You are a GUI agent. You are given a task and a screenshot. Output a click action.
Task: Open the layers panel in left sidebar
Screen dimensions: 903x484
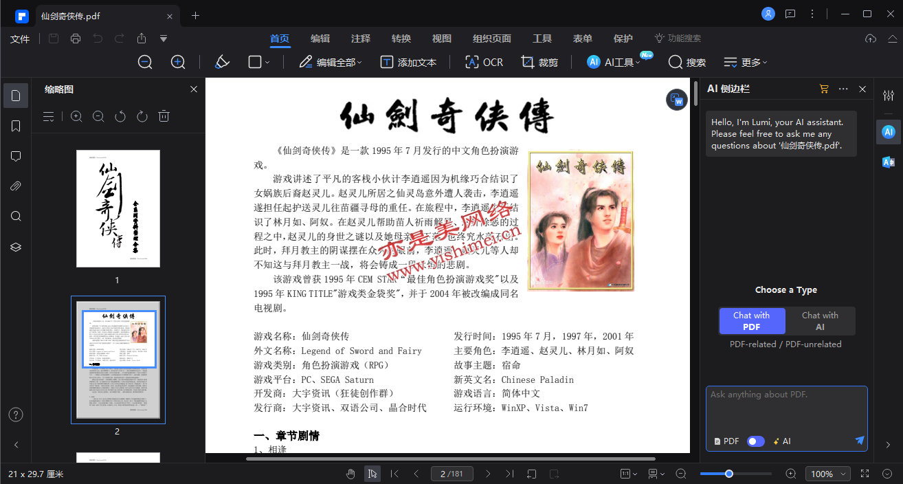click(x=16, y=247)
